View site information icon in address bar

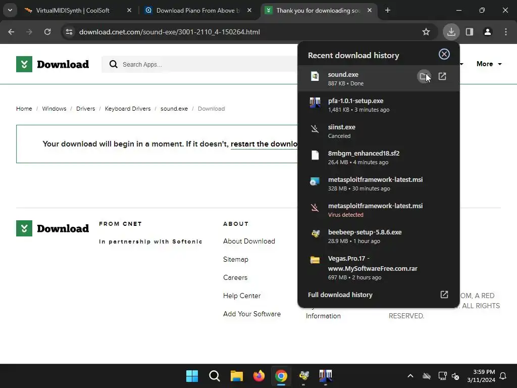pos(69,32)
